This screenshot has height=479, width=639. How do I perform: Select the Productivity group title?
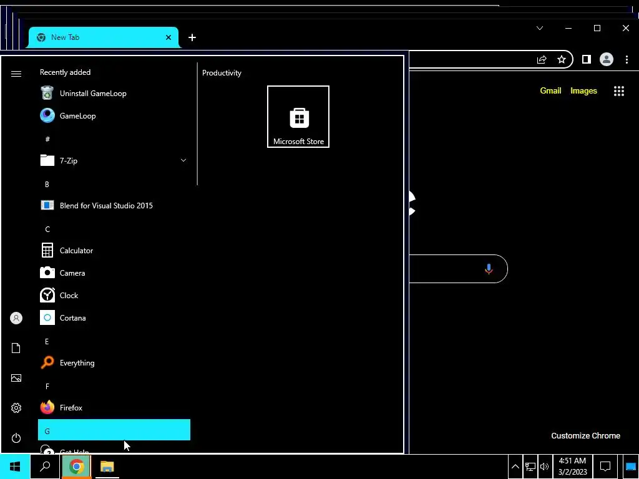click(222, 73)
